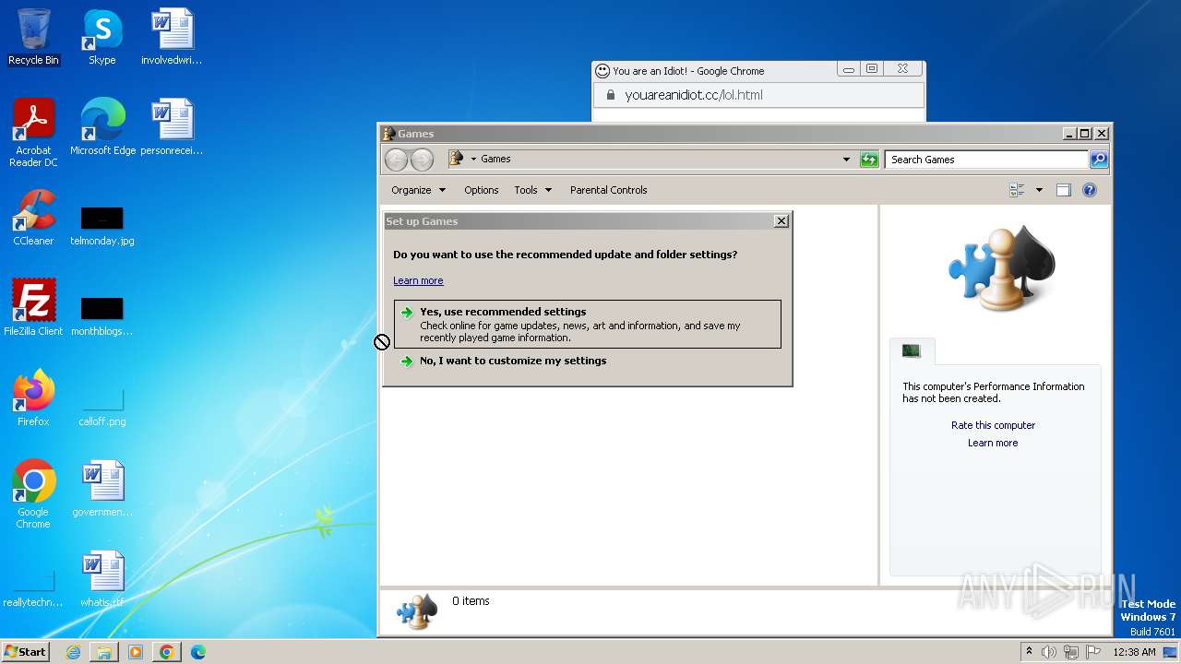Viewport: 1181px width, 664px height.
Task: Open the Recycle Bin desktop icon
Action: 33,37
